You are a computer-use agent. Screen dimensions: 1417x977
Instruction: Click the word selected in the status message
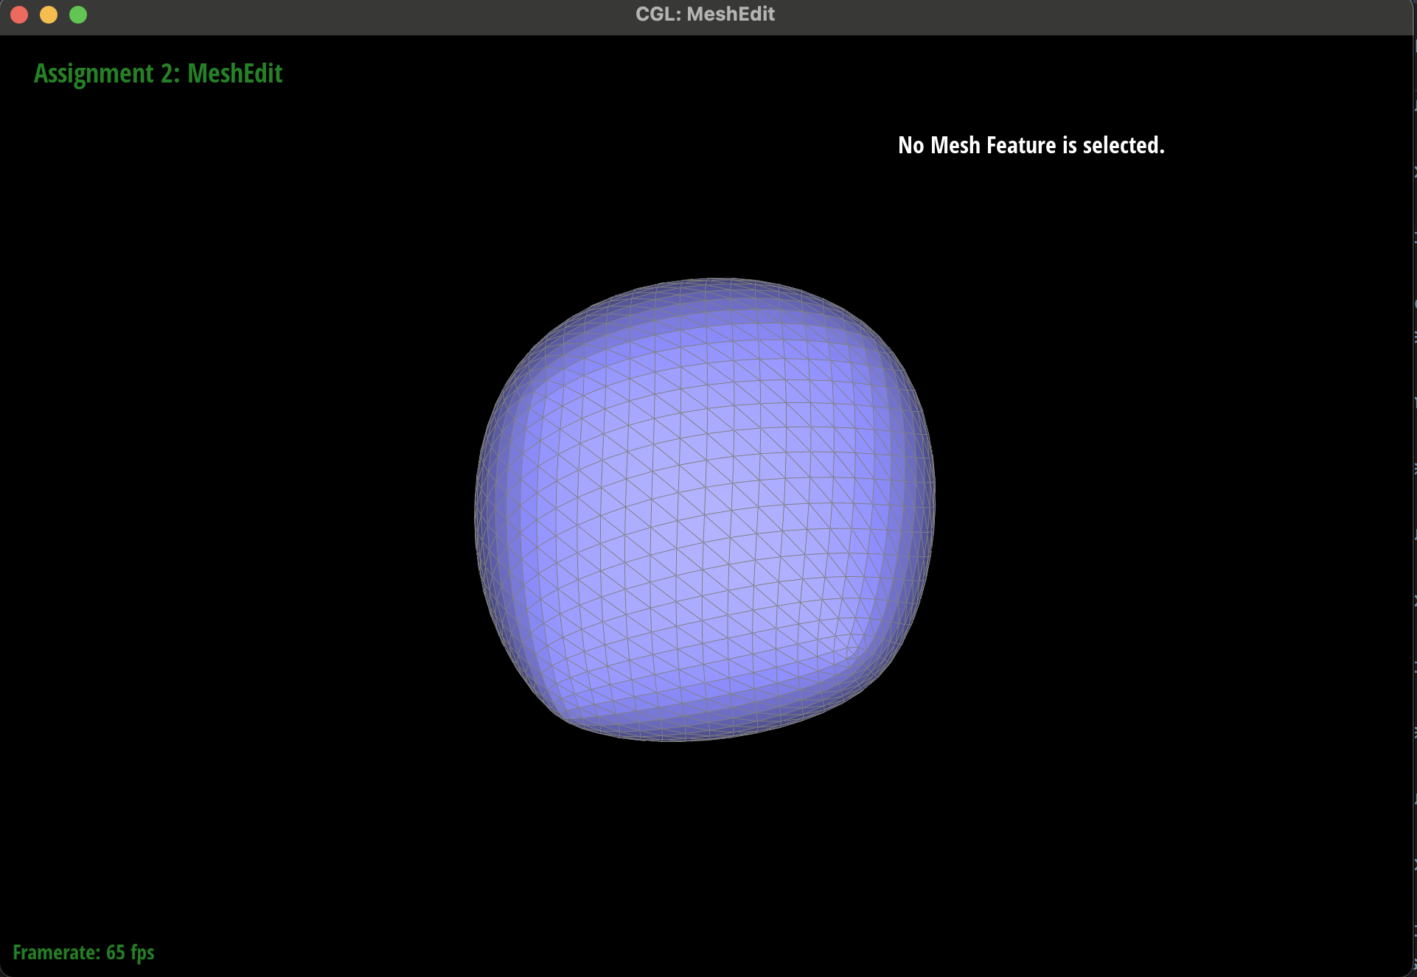pyautogui.click(x=1120, y=145)
